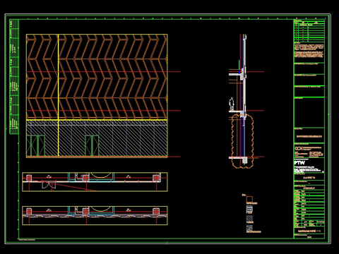Screen dimensions: 339x254
Task: Click the red column marker at left of upper plan
Action: click(x=29, y=178)
